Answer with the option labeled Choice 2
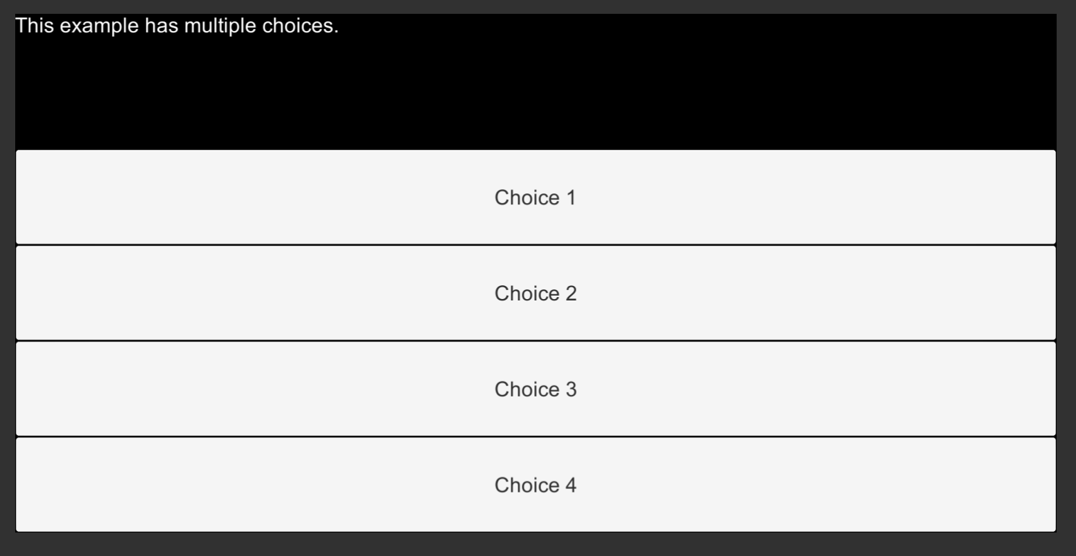 click(x=535, y=294)
